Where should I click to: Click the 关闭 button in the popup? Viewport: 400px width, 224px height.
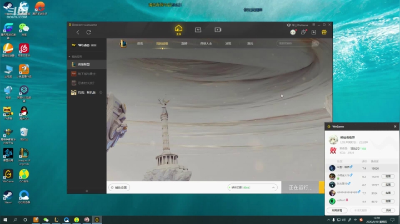[x=388, y=210]
